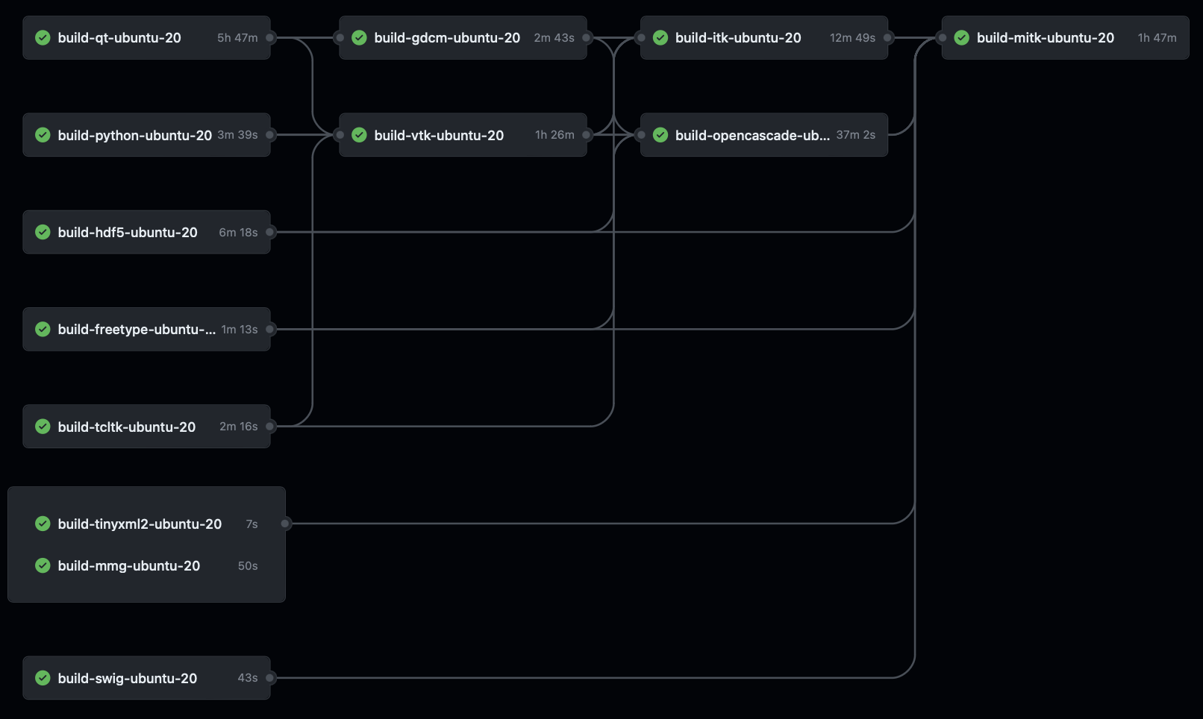This screenshot has height=719, width=1203.
Task: Click the connector dot after build-swig-ubuntu-20
Action: pyautogui.click(x=271, y=678)
